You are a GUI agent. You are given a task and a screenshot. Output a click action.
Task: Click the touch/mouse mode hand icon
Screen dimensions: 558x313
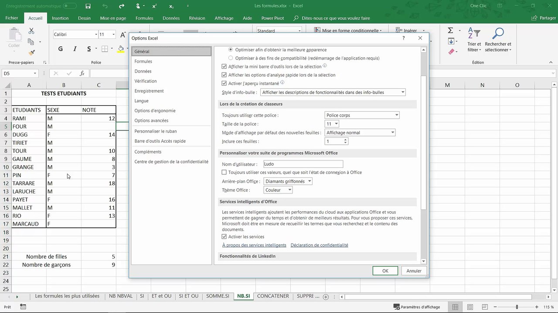tap(138, 6)
